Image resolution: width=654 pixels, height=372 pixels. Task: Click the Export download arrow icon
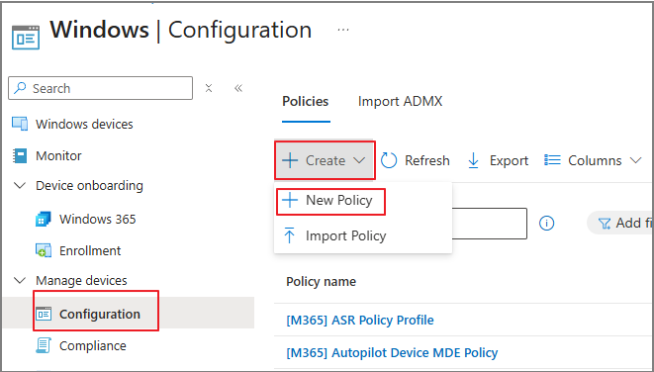click(x=473, y=160)
